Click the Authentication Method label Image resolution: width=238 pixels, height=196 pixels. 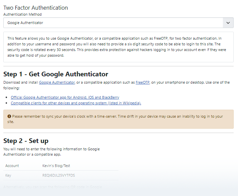coord(22,14)
